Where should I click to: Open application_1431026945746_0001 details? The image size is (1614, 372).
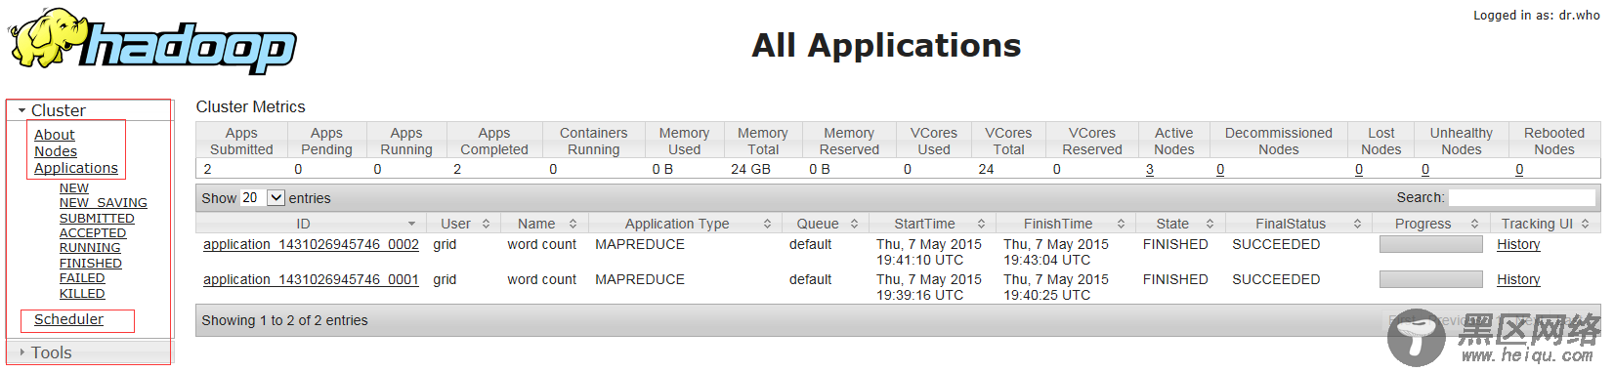click(311, 279)
